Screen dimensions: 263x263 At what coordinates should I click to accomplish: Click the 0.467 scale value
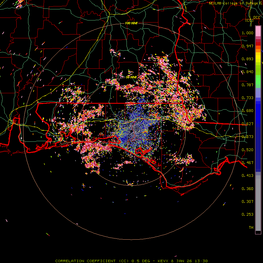click(x=248, y=163)
